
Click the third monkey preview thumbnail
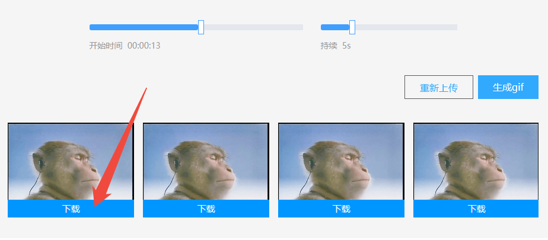341,161
